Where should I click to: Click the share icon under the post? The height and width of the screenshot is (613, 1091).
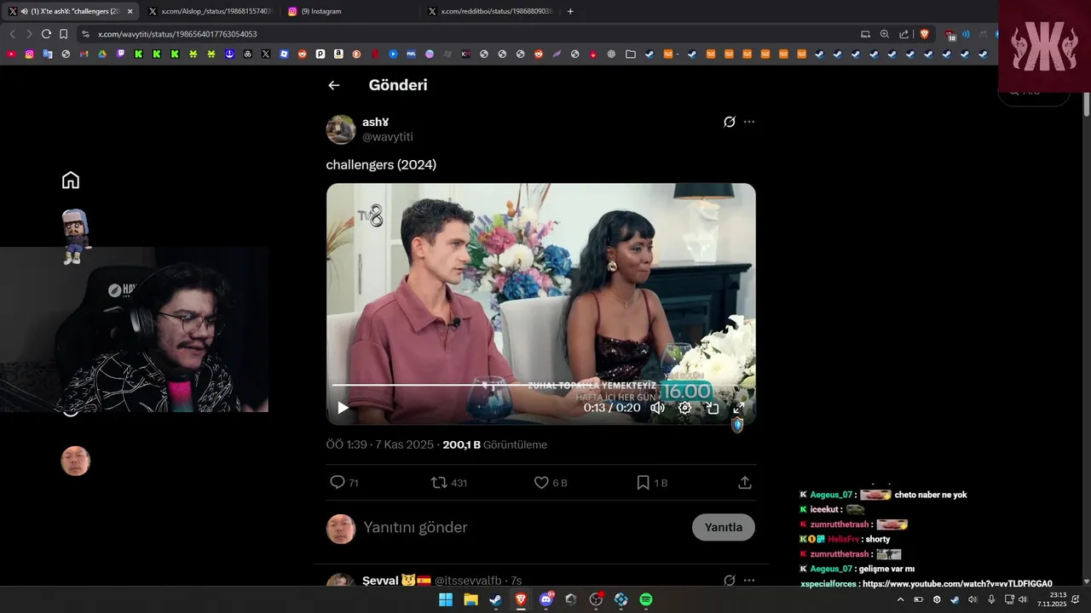[x=745, y=483]
